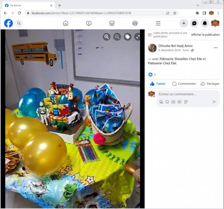Image resolution: width=224 pixels, height=209 pixels.
Task: Toggle browser side panel
Action: [204, 13]
